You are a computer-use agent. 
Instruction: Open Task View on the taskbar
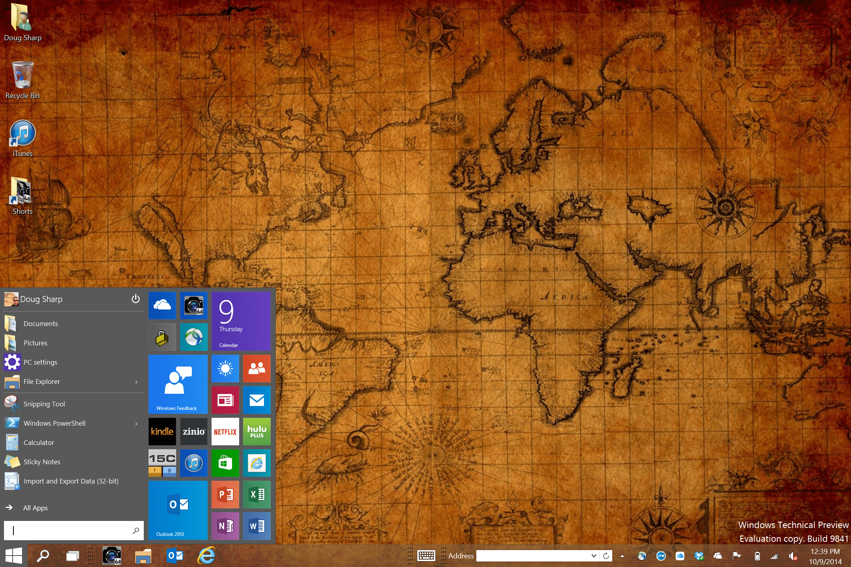pos(72,556)
